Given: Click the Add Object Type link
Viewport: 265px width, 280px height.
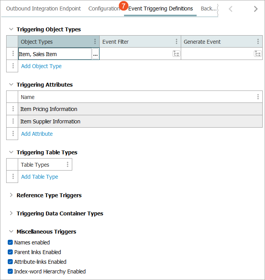Looking at the screenshot, I should tap(41, 66).
